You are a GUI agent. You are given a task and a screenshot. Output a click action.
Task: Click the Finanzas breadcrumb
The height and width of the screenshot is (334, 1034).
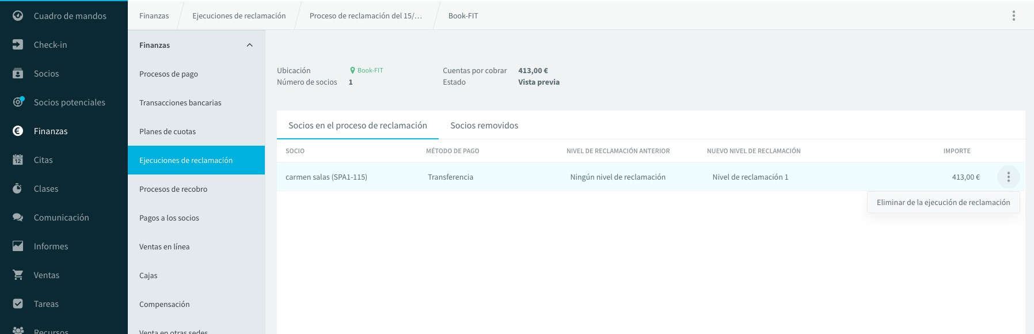(154, 16)
